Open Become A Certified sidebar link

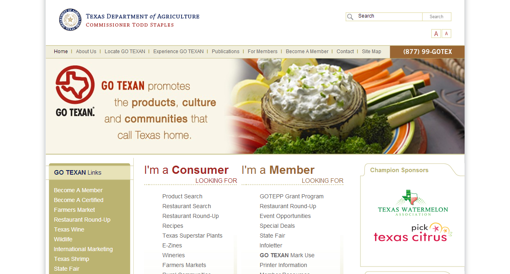(x=79, y=200)
